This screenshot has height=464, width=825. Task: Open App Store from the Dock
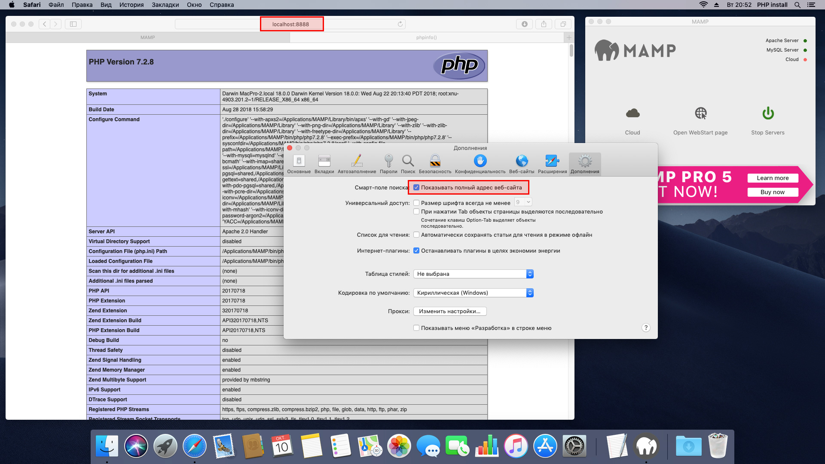click(x=545, y=446)
